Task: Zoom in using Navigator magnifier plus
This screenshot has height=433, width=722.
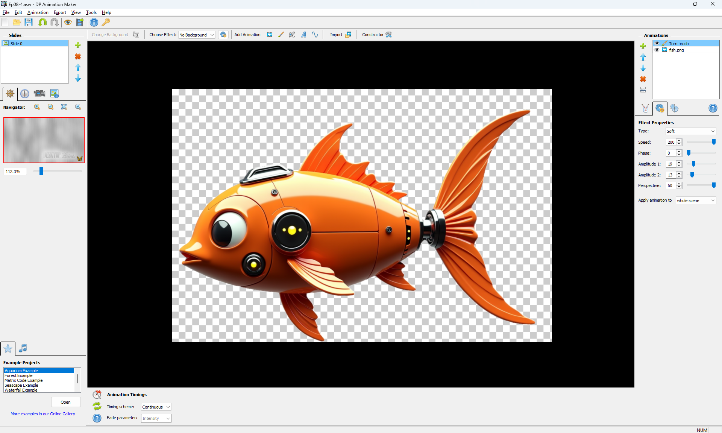Action: click(37, 107)
